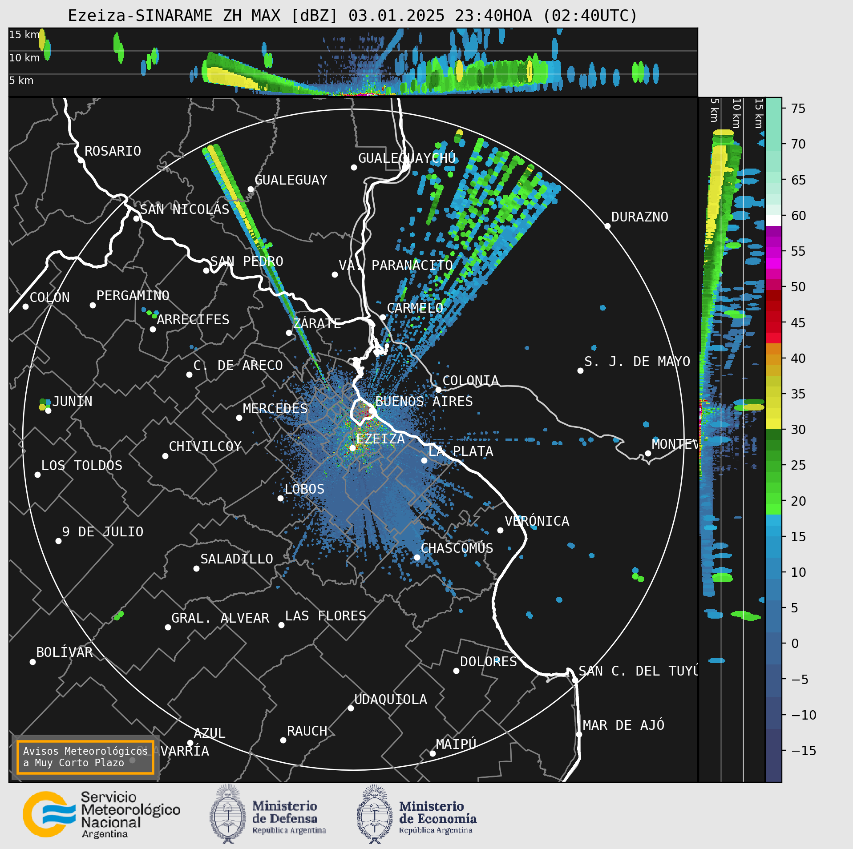Select the COLÓN city label
Viewport: 853px width, 849px height.
pos(49,297)
